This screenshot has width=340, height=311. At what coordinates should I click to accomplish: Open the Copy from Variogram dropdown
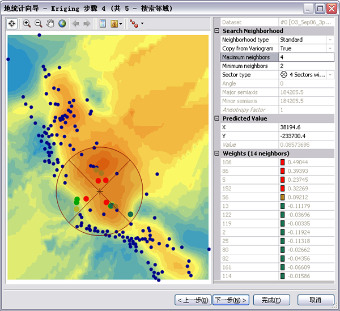330,49
